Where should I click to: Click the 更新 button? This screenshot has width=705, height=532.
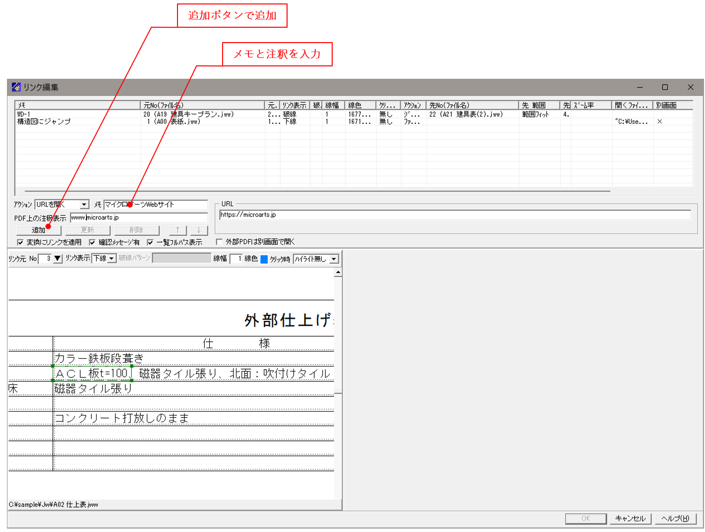[87, 230]
